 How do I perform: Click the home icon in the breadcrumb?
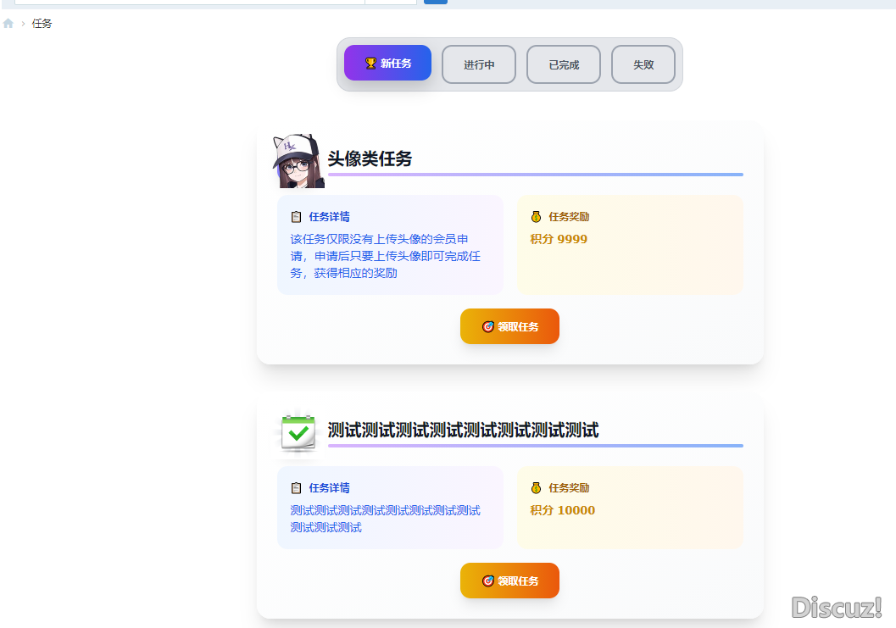point(8,23)
